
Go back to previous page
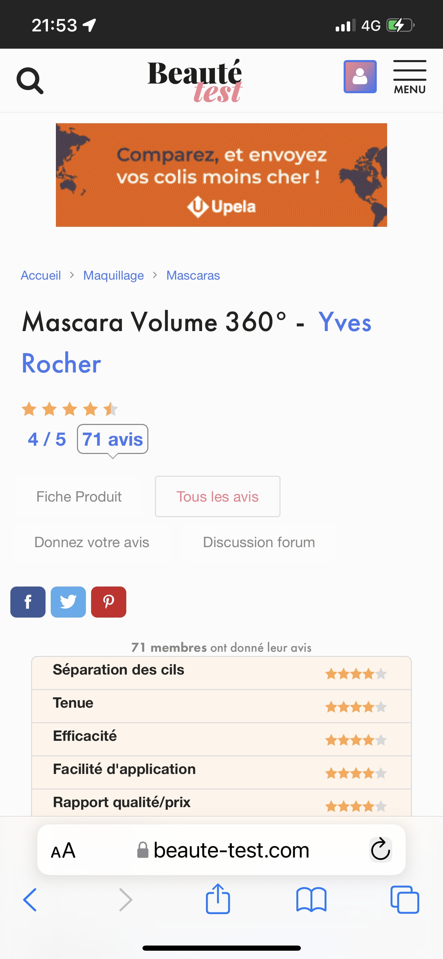30,899
